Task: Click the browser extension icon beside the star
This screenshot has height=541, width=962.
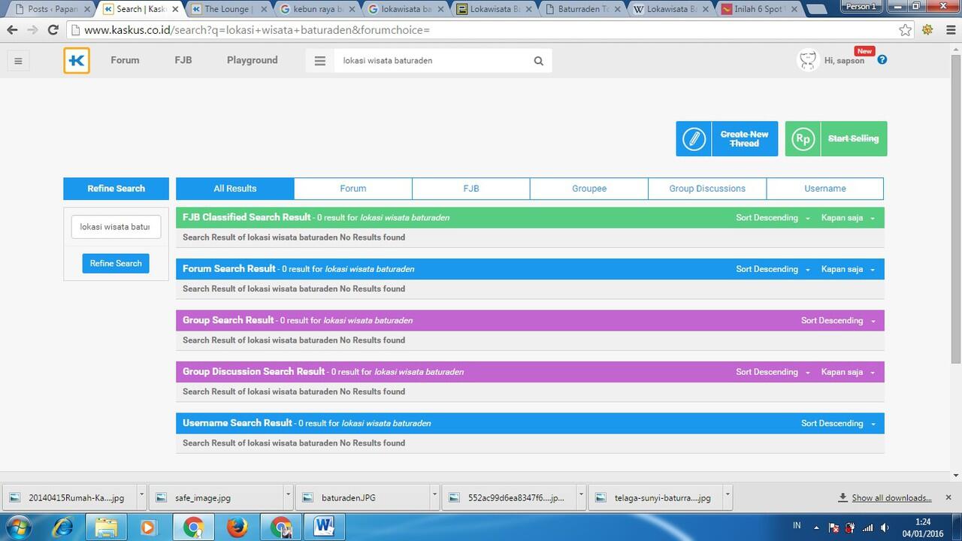Action: coord(928,30)
